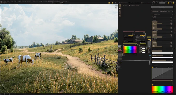176x95 pixels.
Task: Select the Links Cut tool in node editor
Action: click(x=120, y=11)
